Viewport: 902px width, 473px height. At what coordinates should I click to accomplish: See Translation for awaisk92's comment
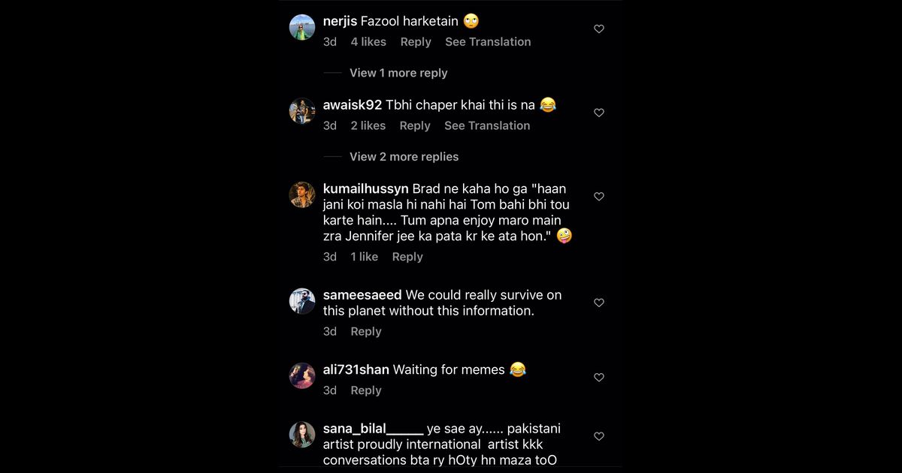tap(487, 126)
